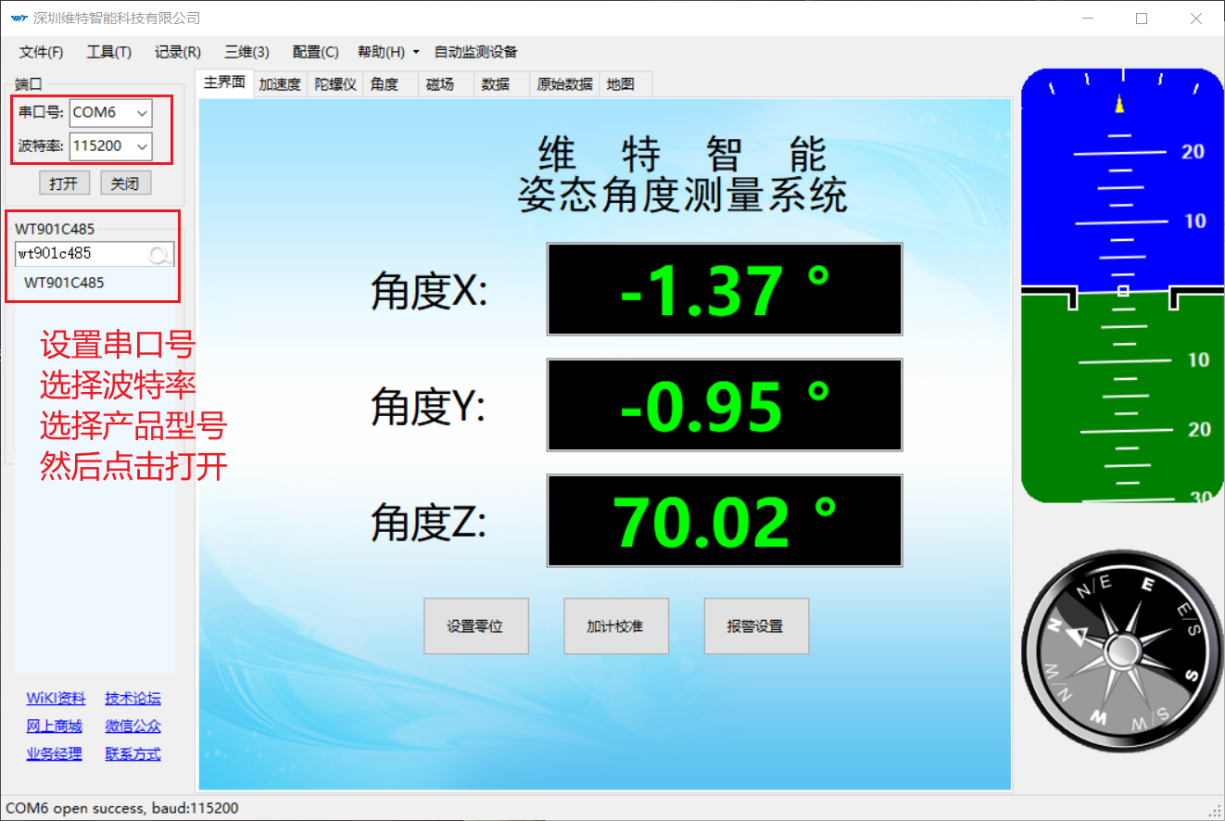Open the 记录(R) menu
1225x821 pixels.
[x=178, y=52]
